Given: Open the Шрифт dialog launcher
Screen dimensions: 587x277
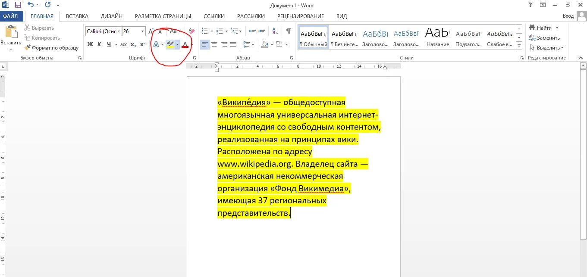Looking at the screenshot, I should point(195,58).
